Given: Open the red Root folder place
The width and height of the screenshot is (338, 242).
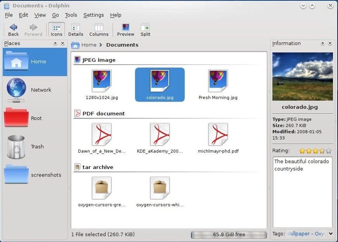Looking at the screenshot, I should click(35, 118).
